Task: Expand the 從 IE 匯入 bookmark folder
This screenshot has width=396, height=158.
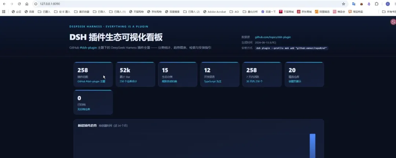Action: point(62,12)
